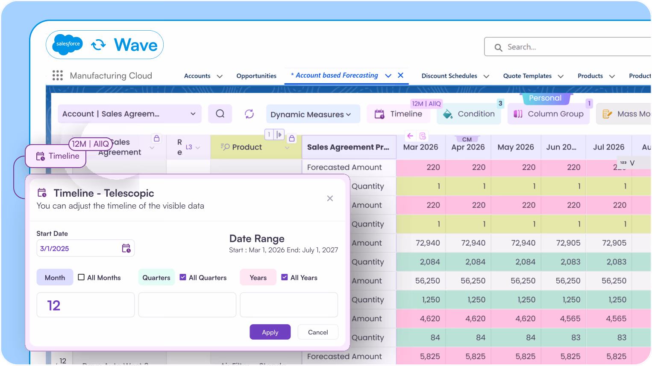652x366 pixels.
Task: Select the Account based Forecasting tab
Action: 337,75
